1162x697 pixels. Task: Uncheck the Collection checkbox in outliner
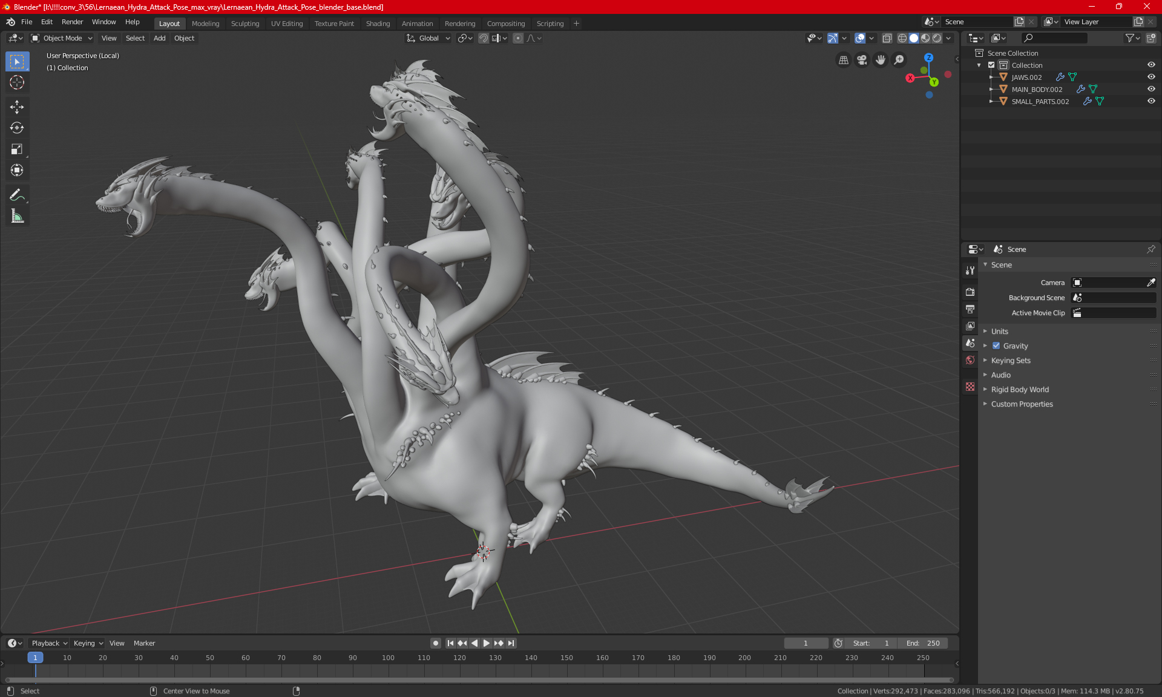pyautogui.click(x=991, y=65)
